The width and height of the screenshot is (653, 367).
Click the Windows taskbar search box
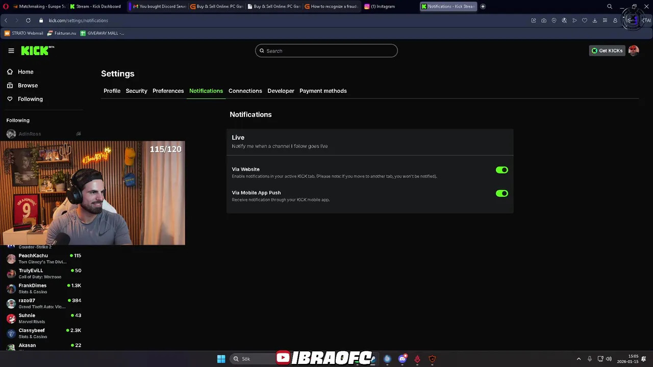[x=253, y=359]
